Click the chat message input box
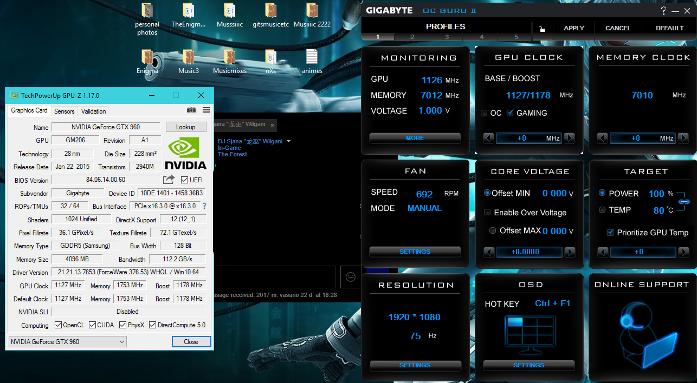Screen dimensions: 697x383 [274, 277]
